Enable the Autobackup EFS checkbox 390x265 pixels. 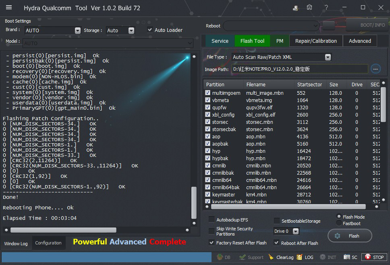212,219
